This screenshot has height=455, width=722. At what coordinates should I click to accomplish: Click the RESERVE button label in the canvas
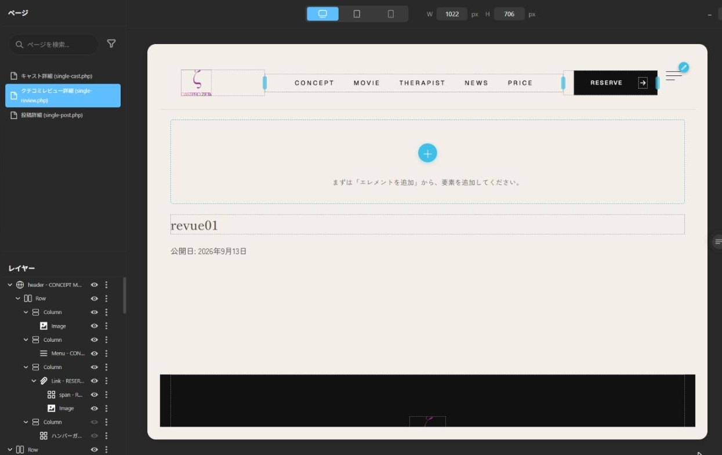606,83
